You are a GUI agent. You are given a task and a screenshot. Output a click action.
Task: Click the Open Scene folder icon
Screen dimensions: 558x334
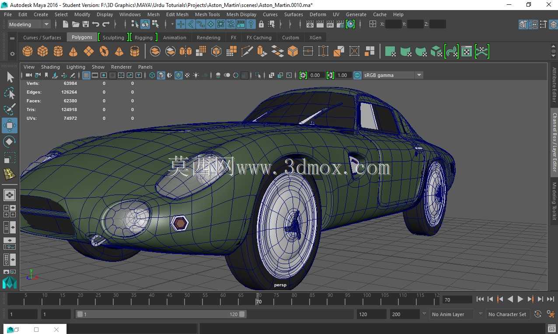(76, 24)
